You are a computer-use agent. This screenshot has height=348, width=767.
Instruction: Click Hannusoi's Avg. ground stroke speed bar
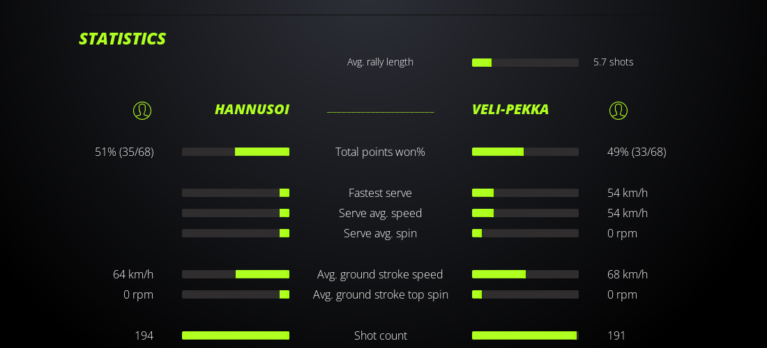click(236, 274)
